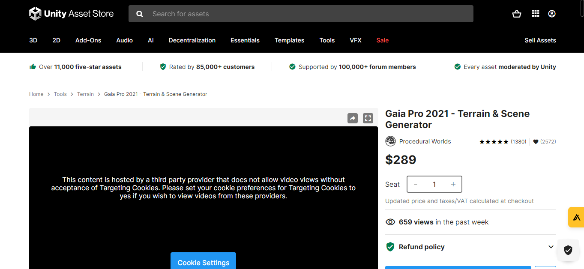The height and width of the screenshot is (269, 584).
Task: Toggle fullscreen media viewer
Action: tap(368, 118)
